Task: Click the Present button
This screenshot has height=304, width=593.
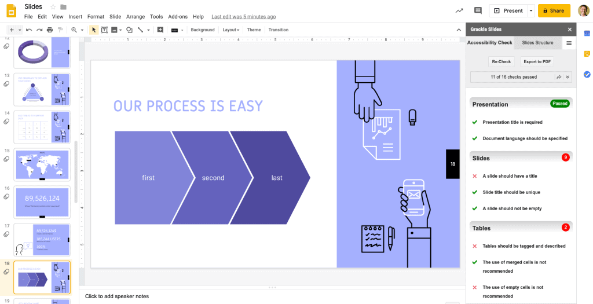Action: 508,10
